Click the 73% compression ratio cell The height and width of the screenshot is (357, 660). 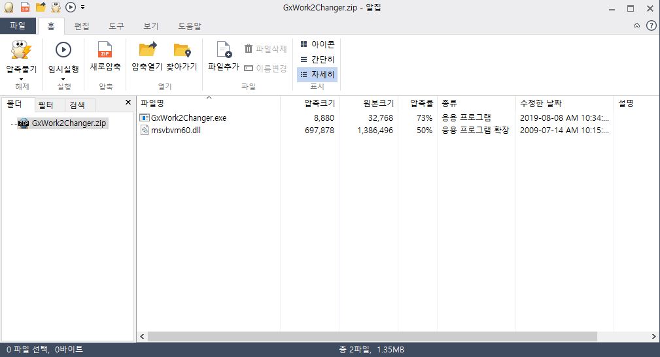(425, 118)
